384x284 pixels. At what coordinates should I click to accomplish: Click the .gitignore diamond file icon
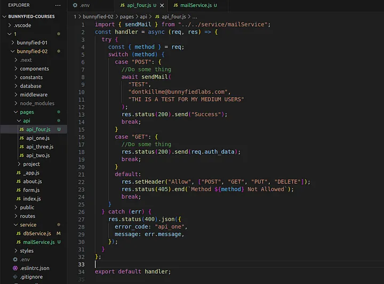(x=15, y=277)
